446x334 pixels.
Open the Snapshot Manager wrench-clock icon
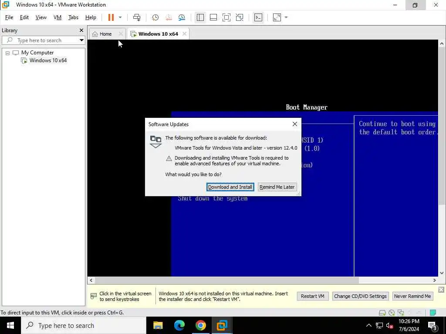tap(182, 17)
